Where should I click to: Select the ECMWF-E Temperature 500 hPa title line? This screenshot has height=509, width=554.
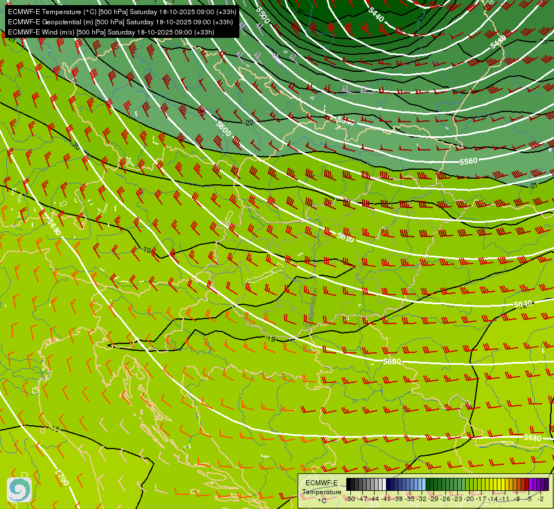click(122, 12)
